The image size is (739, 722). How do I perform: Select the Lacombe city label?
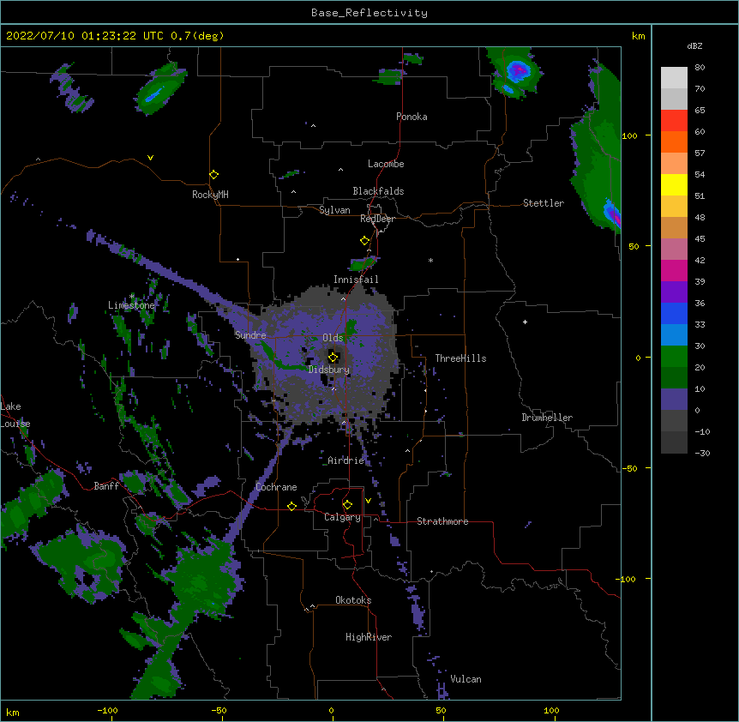click(386, 164)
